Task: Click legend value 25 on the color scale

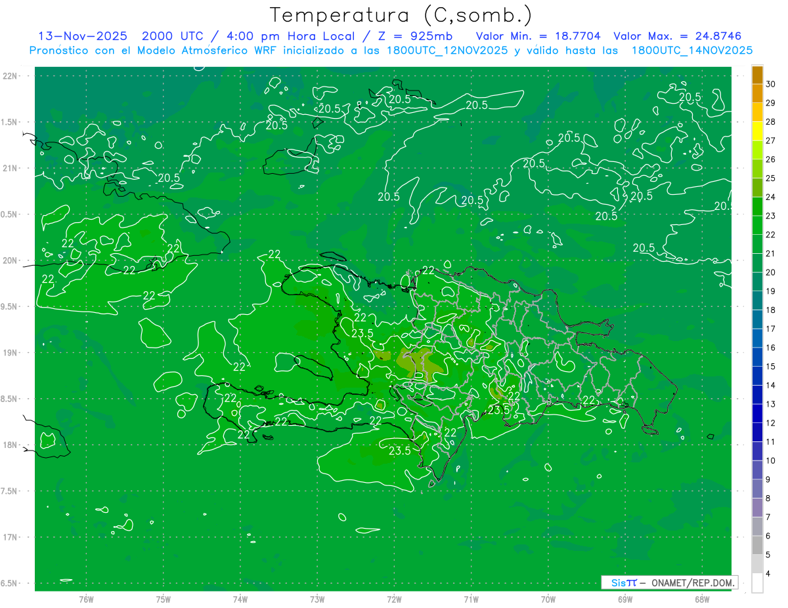Action: tap(771, 178)
